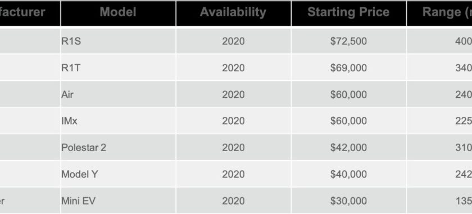The image size is (472, 214).
Task: Click the R1S availability 2020 cell
Action: (233, 41)
